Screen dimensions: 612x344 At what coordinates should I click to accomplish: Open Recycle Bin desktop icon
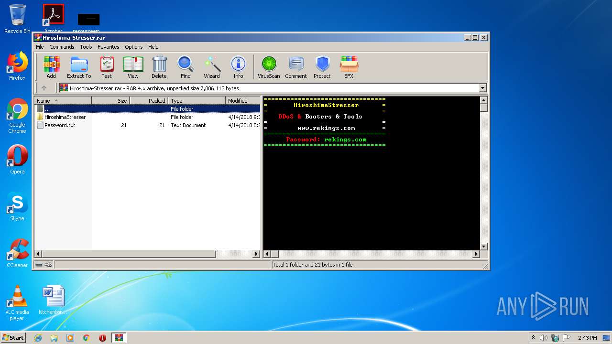[17, 19]
